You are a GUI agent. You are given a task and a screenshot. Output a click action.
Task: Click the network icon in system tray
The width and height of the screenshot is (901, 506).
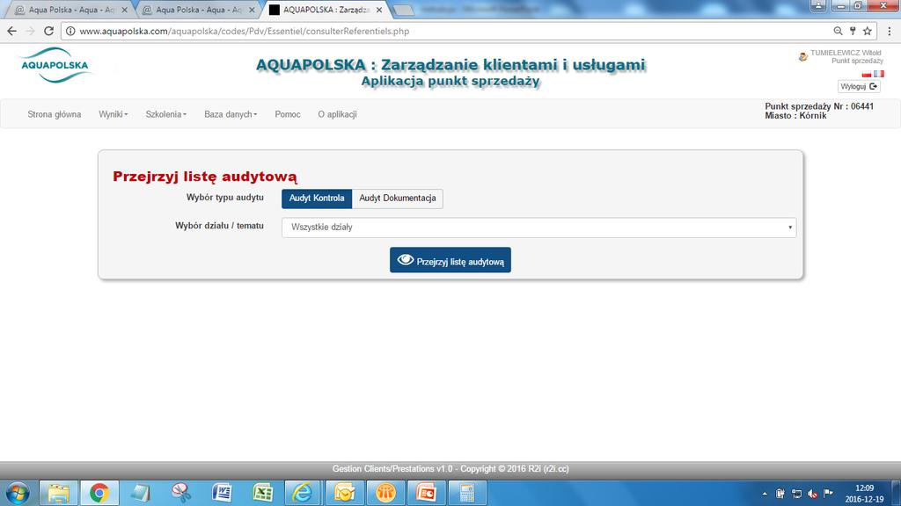796,494
